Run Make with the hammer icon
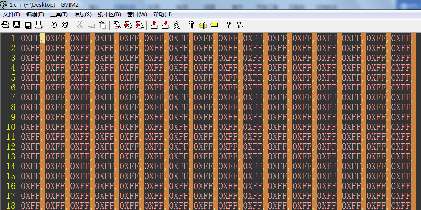The image size is (421, 210). (191, 25)
